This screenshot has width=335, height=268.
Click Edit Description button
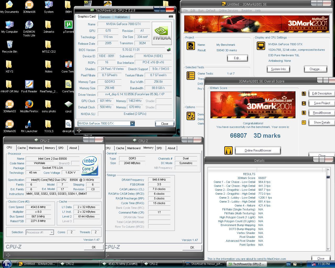tap(322, 93)
